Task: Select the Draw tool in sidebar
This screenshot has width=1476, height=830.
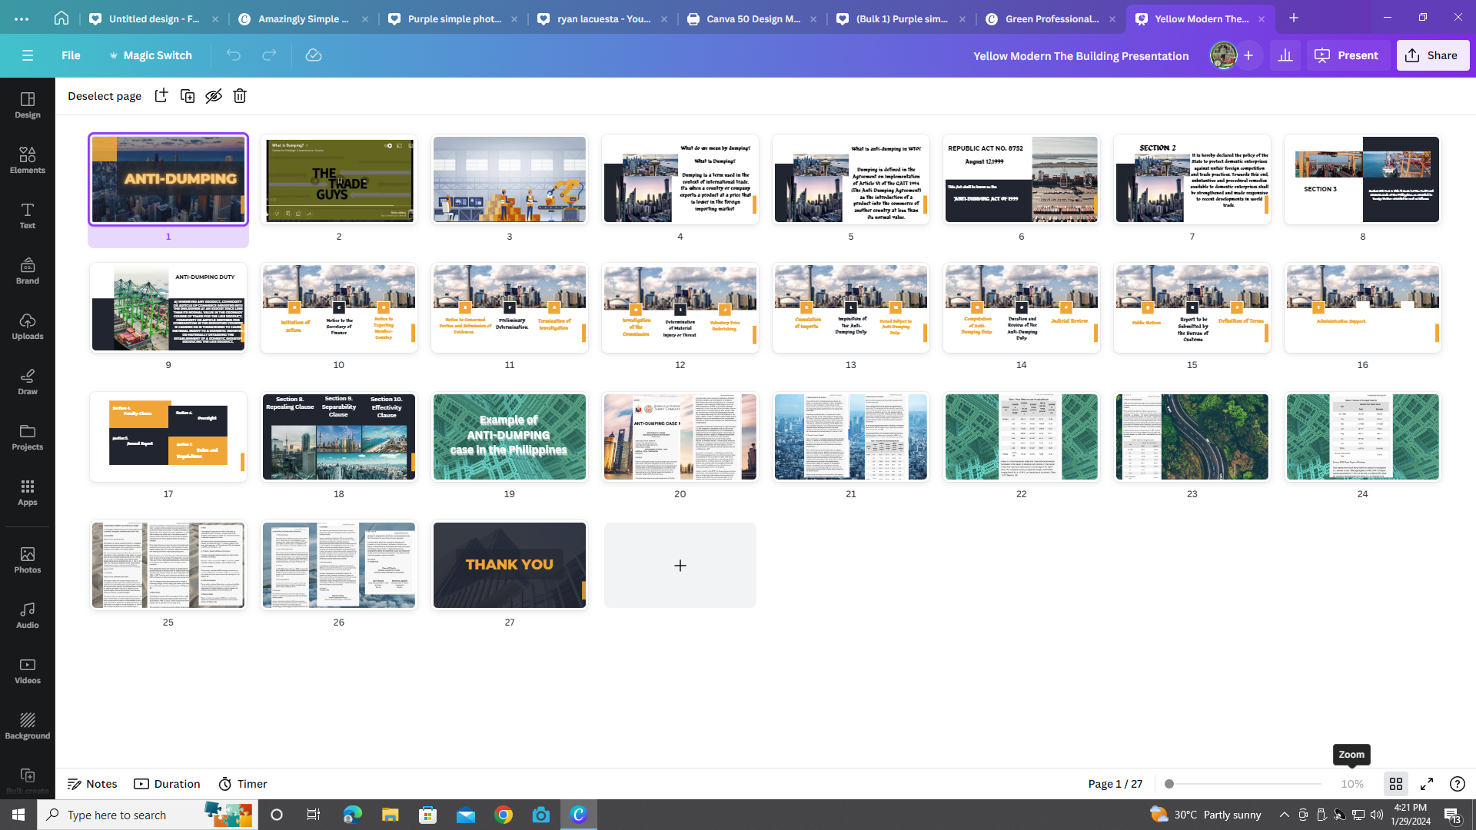Action: 28,381
